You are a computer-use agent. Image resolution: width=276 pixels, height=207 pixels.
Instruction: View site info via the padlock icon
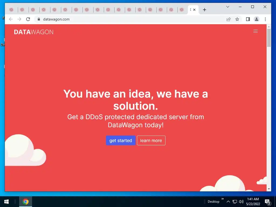[x=39, y=19]
